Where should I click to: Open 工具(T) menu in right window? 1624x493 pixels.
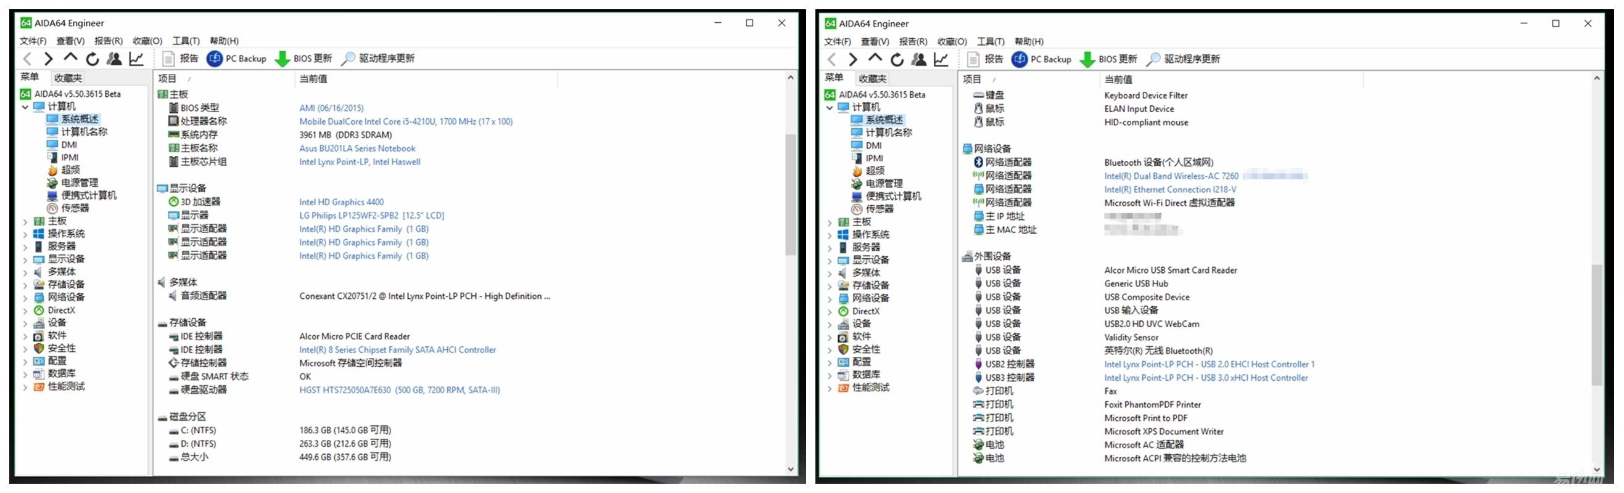point(991,41)
